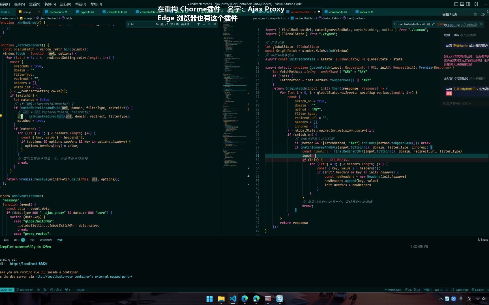Close the right find widget
The width and height of the screenshot is (489, 305).
click(x=481, y=24)
